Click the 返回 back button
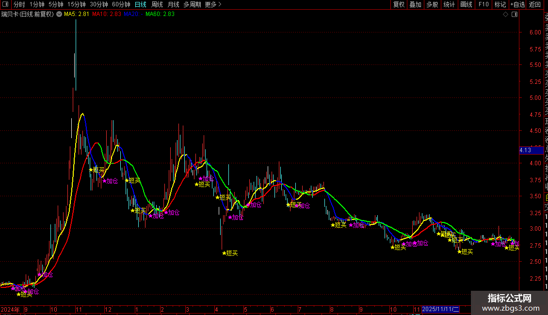548x315 pixels. point(535,4)
